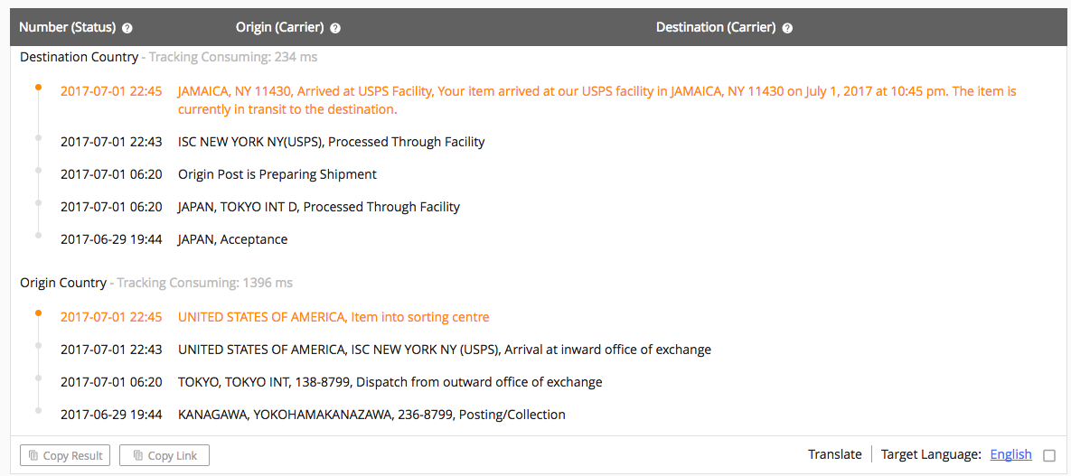Click the Destination Country section label
This screenshot has width=1071, height=476.
80,58
